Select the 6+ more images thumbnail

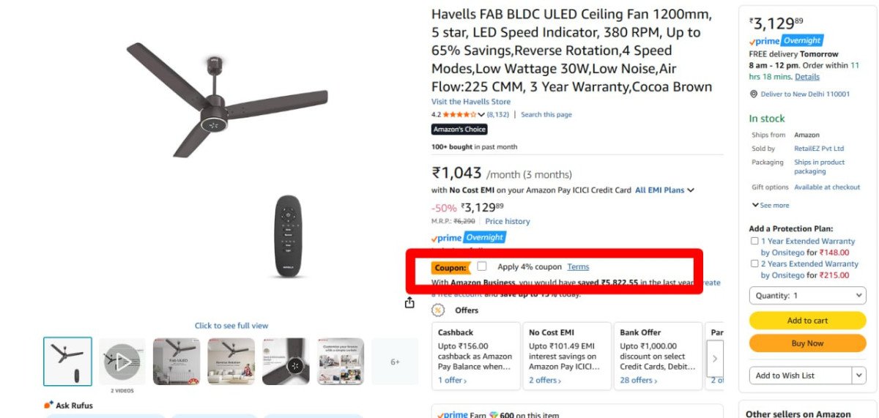[x=395, y=361]
